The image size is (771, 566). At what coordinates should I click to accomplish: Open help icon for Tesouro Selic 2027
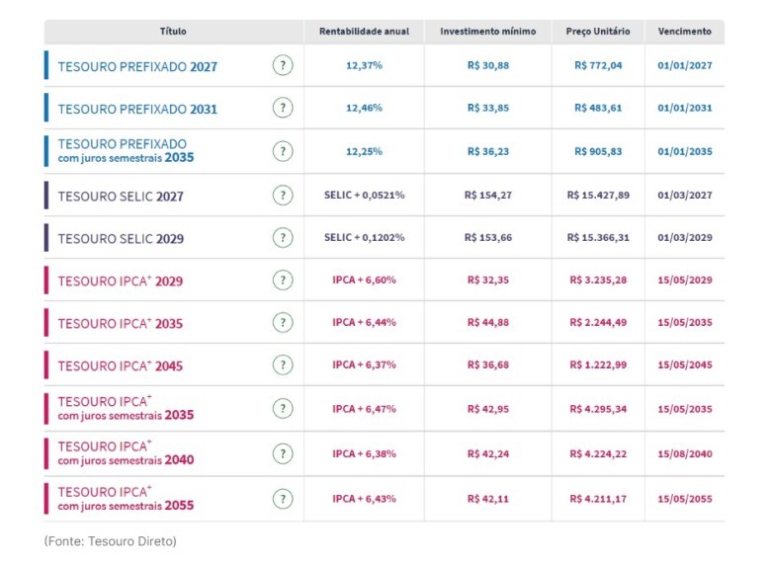click(x=283, y=195)
